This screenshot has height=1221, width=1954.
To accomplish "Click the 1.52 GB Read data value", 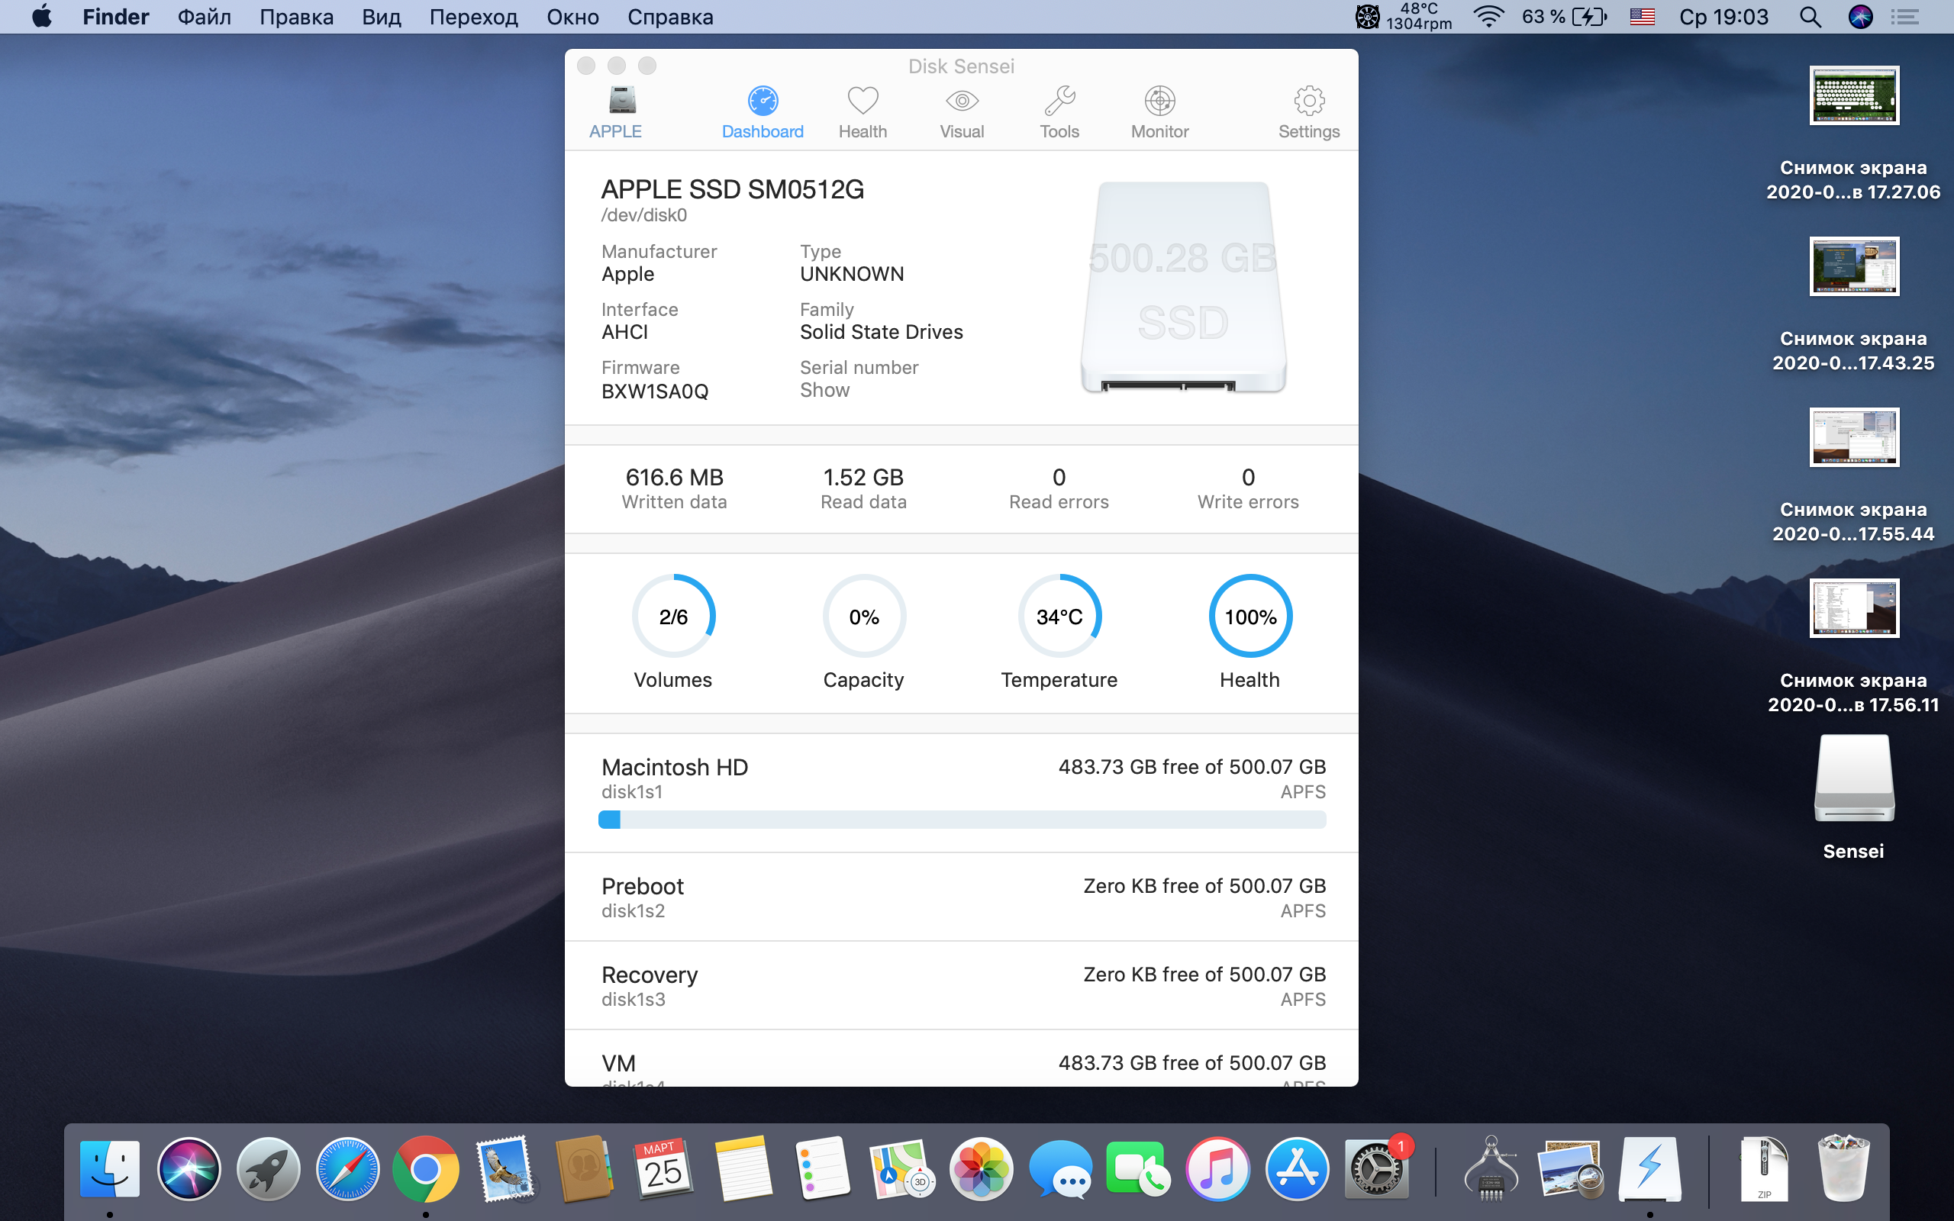I will (863, 477).
